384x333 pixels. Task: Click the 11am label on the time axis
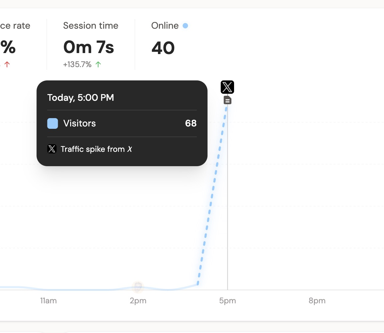point(48,301)
